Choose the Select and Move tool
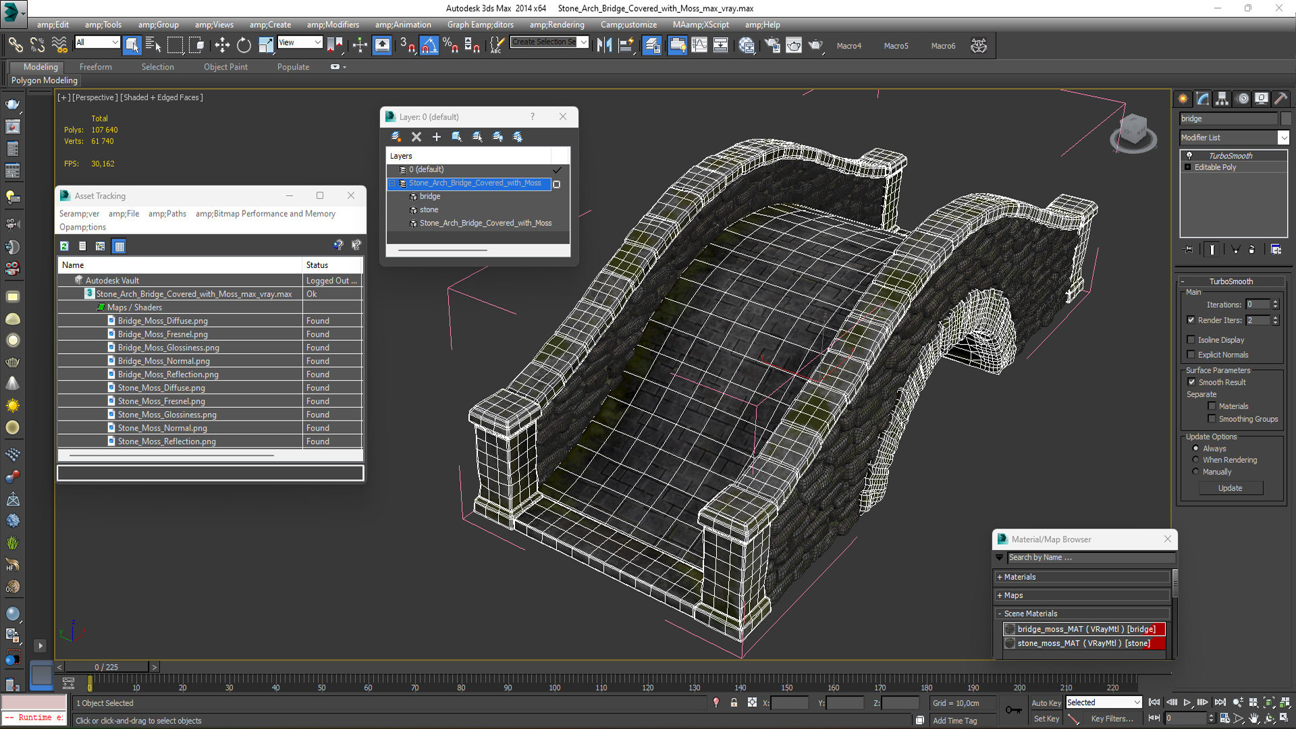 (221, 45)
